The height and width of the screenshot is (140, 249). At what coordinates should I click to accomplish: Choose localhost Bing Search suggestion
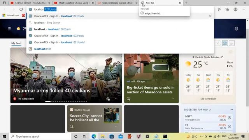[x=120, y=23]
